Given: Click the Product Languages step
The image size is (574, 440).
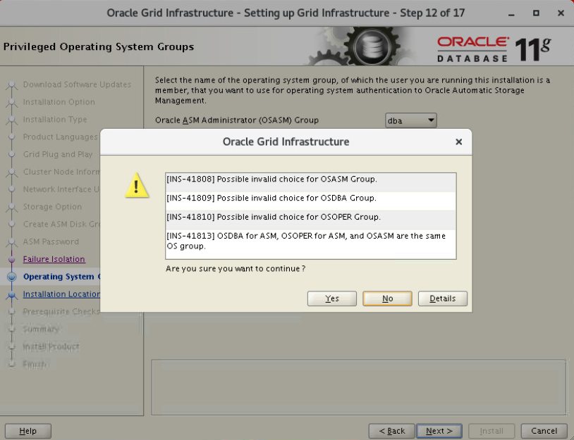Looking at the screenshot, I should (61, 137).
